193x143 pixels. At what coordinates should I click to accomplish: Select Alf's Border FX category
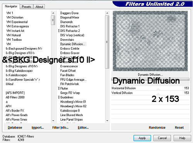tap(15, 110)
